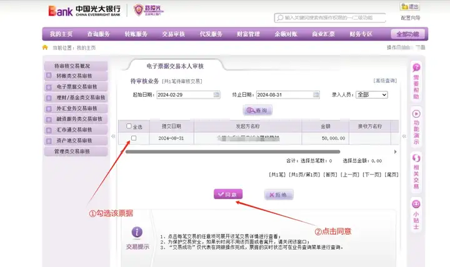Click the 阳光 shield logo icon
This screenshot has width=450, height=267.
[x=138, y=10]
